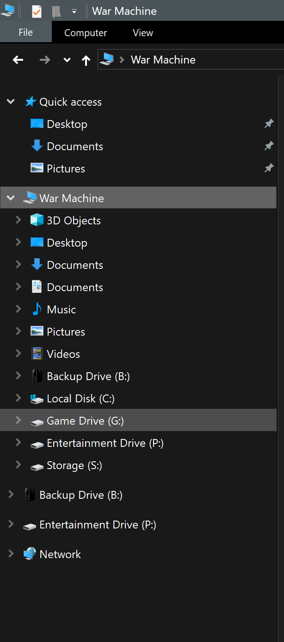Image resolution: width=284 pixels, height=642 pixels.
Task: Open the View ribbon tab
Action: pos(143,33)
